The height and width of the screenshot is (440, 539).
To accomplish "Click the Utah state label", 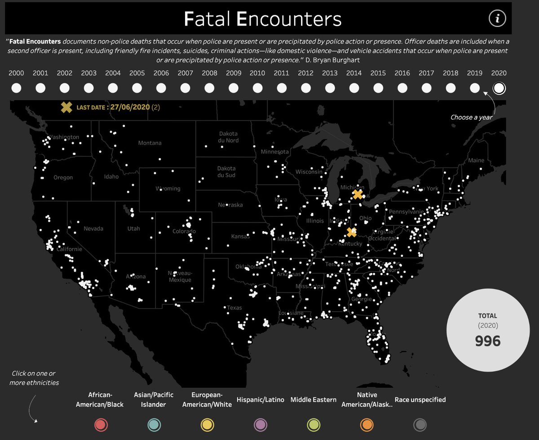I will click(133, 229).
